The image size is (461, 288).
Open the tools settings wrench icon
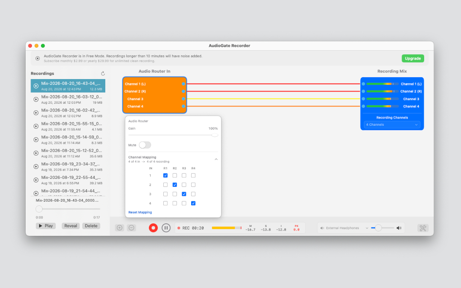click(x=423, y=228)
